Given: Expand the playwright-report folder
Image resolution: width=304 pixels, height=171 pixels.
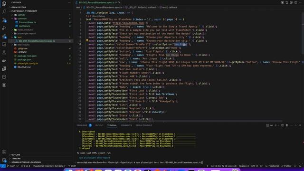Looking at the screenshot, I should 27,34.
